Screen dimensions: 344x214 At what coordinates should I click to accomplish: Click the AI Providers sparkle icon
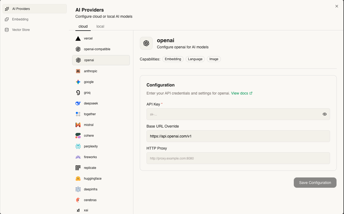pos(7,9)
